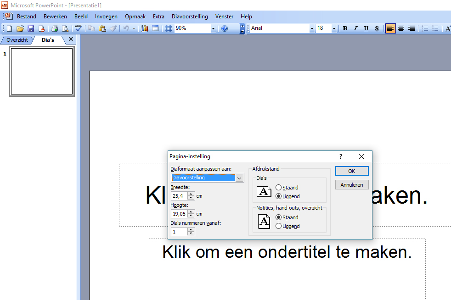Open the Diavoorstelling menu
This screenshot has height=300, width=451.
pos(190,17)
